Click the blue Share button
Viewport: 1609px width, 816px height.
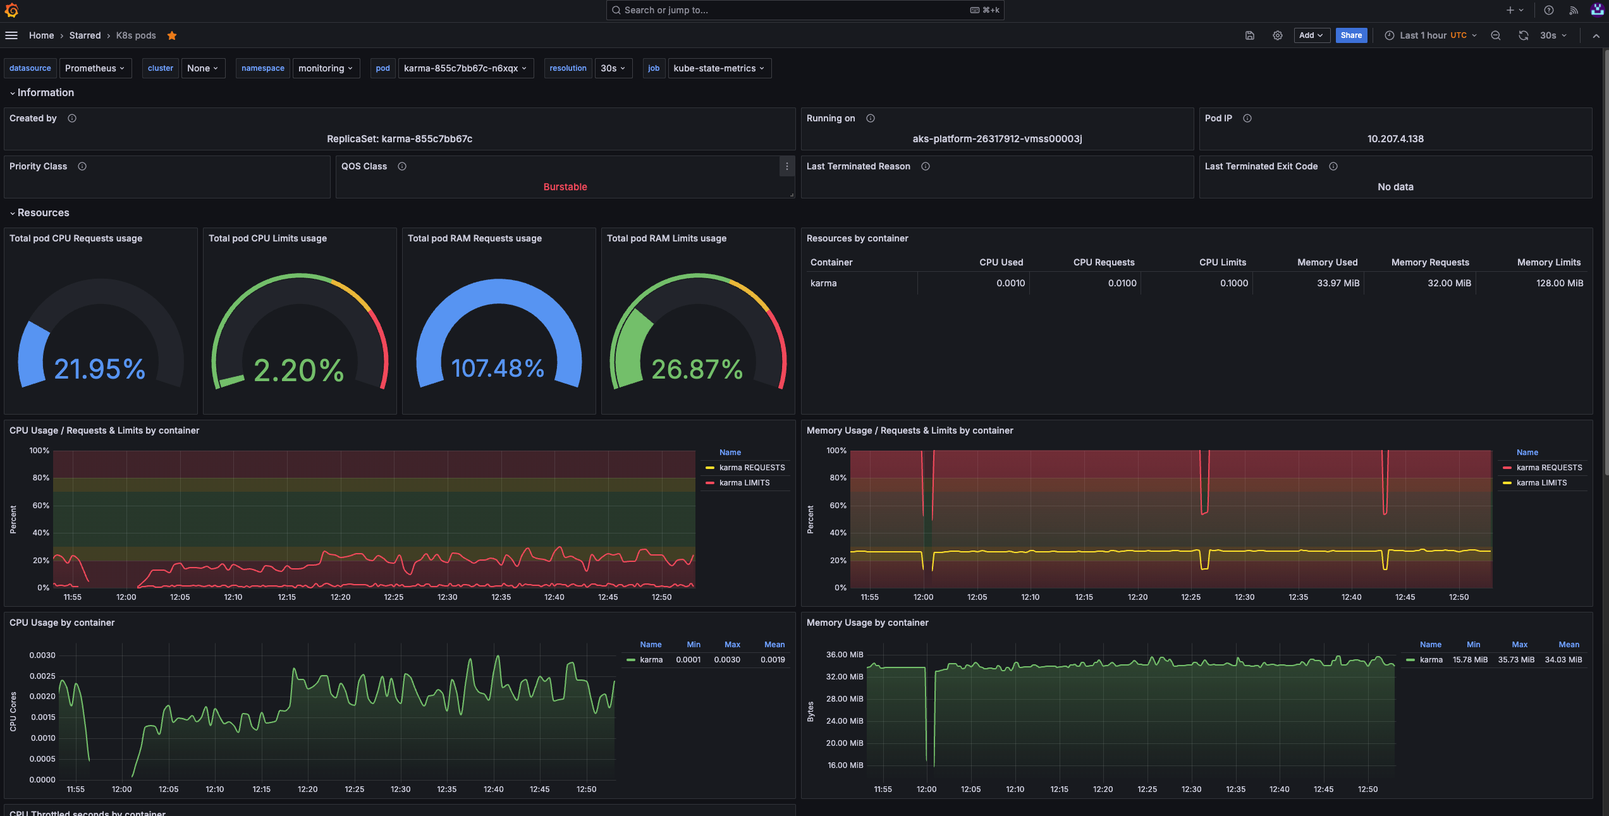[1351, 35]
